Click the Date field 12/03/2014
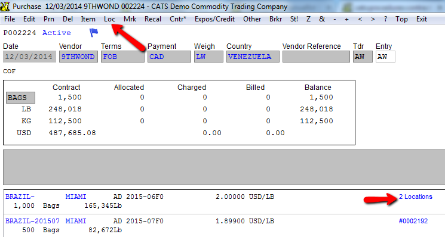The image size is (445, 237). [x=29, y=57]
